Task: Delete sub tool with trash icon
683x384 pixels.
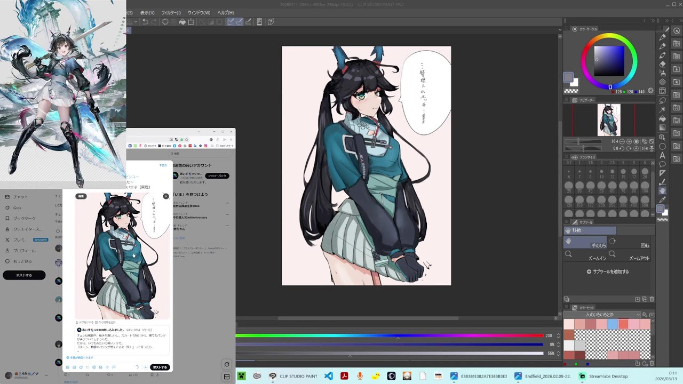Action: [652, 299]
